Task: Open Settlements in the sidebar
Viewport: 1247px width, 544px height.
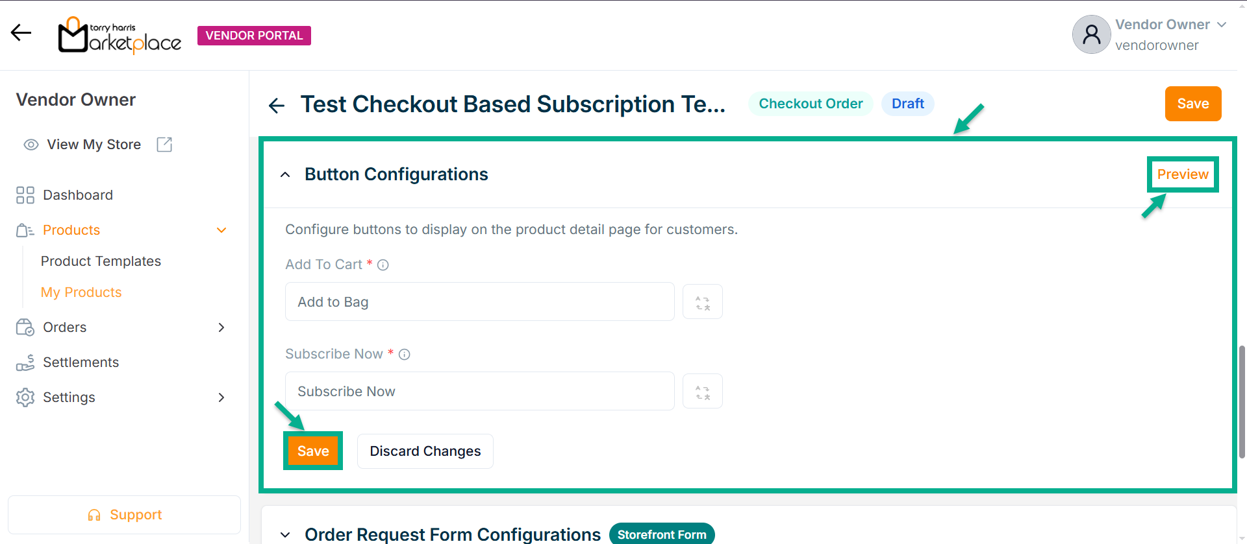Action: coord(81,362)
